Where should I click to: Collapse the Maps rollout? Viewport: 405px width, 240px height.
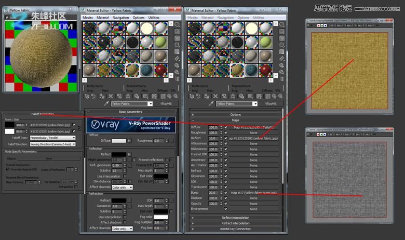click(x=236, y=120)
